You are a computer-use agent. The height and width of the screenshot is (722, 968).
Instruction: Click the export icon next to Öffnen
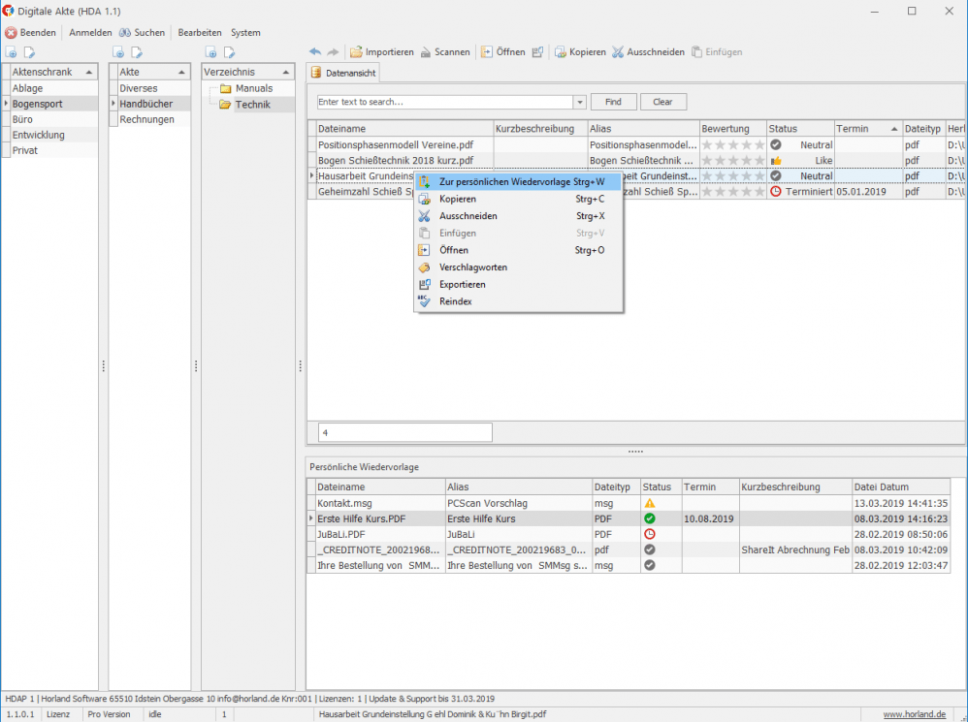(x=537, y=51)
